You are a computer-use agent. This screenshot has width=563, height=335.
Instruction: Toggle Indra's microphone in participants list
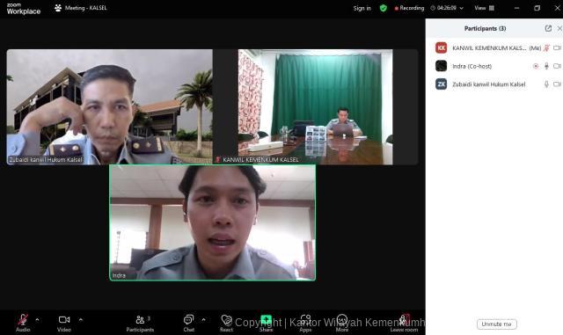pos(546,66)
